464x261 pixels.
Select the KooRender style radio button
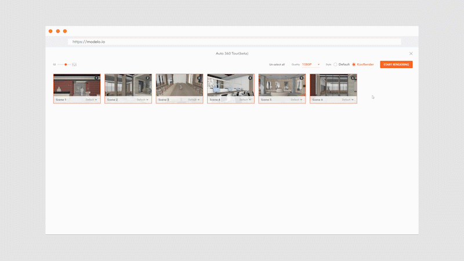[x=354, y=64]
